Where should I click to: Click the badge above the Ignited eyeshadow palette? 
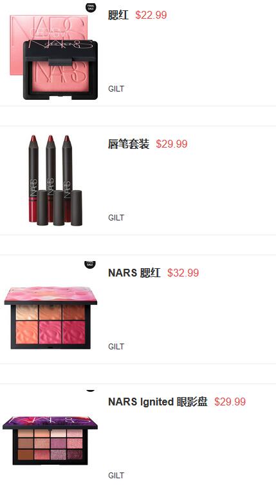pyautogui.click(x=90, y=391)
